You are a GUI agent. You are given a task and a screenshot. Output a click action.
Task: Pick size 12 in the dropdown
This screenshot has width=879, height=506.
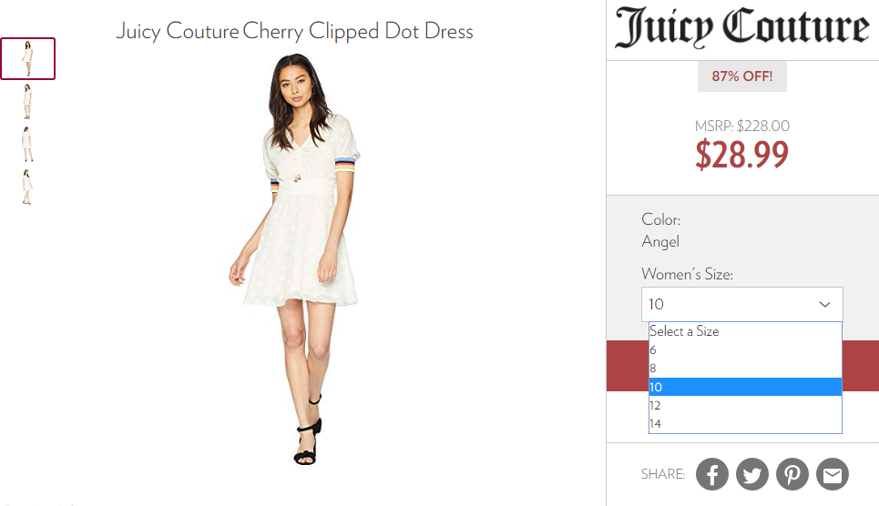pos(745,405)
